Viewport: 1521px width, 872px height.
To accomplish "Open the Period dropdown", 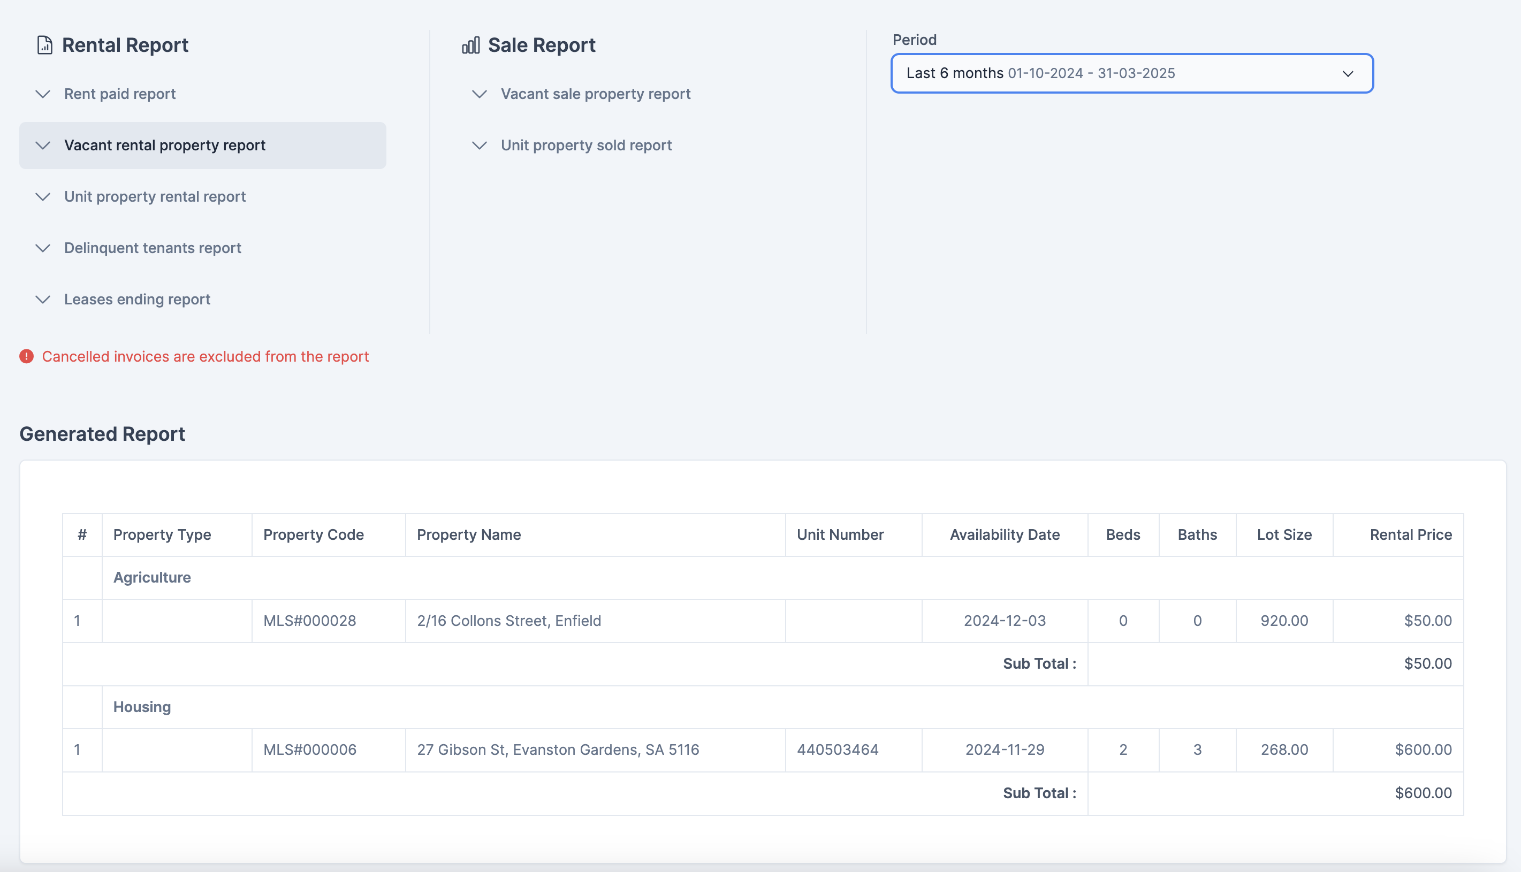I will click(1131, 73).
